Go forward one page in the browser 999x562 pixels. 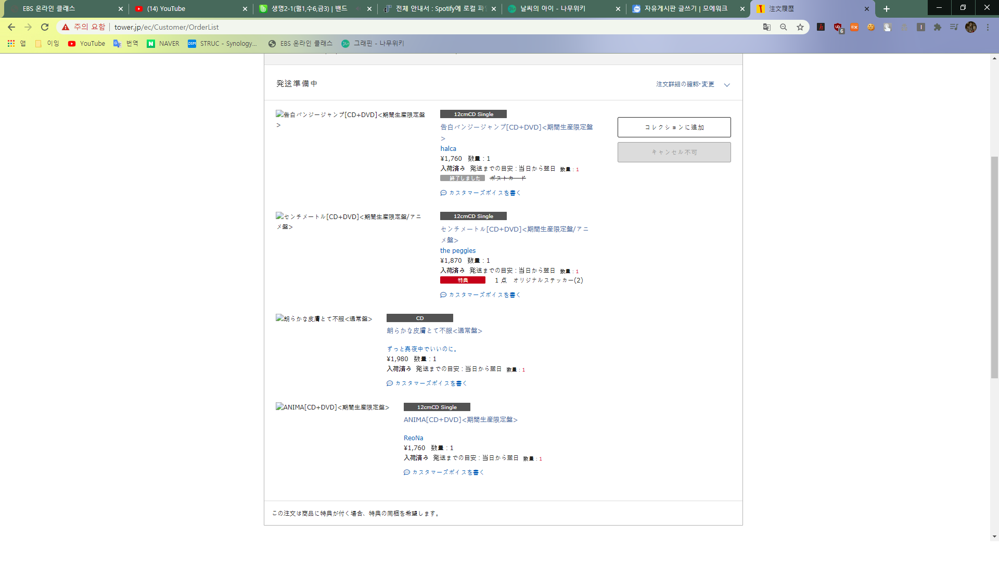(x=28, y=27)
